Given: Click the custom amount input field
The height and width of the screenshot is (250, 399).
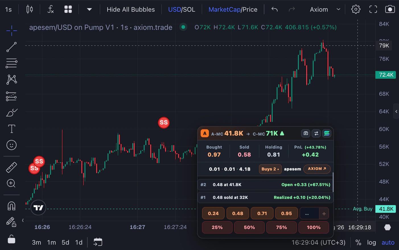Looking at the screenshot, I should click(x=309, y=213).
